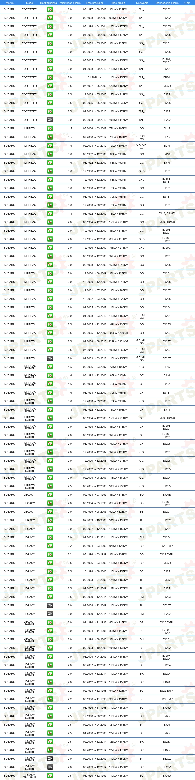Click the EJ16E, EJ161 engine cell
This screenshot has width=195, height=780.
point(167,180)
